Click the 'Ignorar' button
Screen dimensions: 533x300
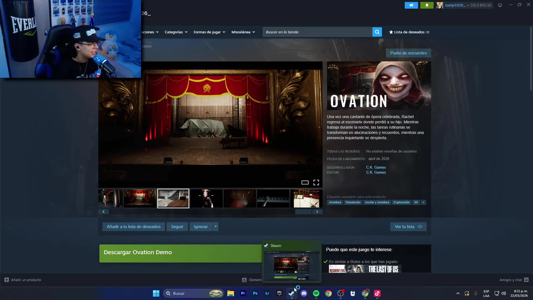click(x=201, y=227)
